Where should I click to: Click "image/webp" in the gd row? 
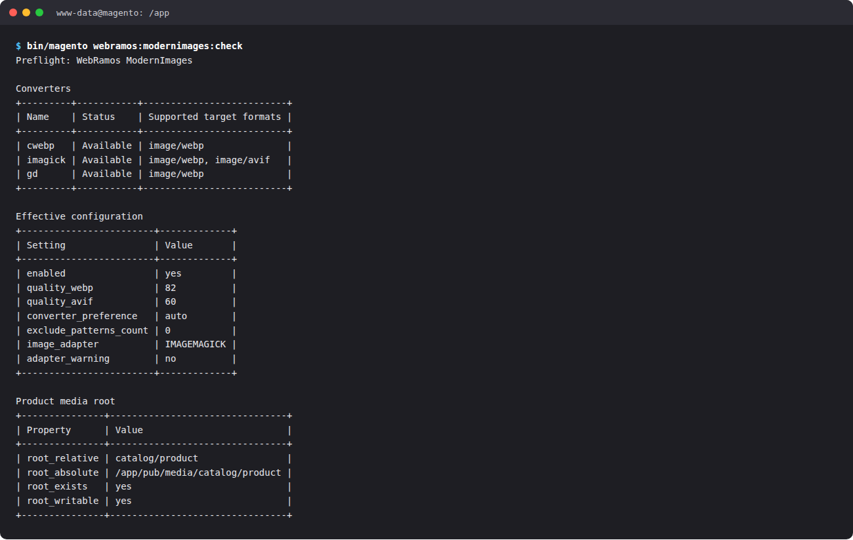pos(176,174)
